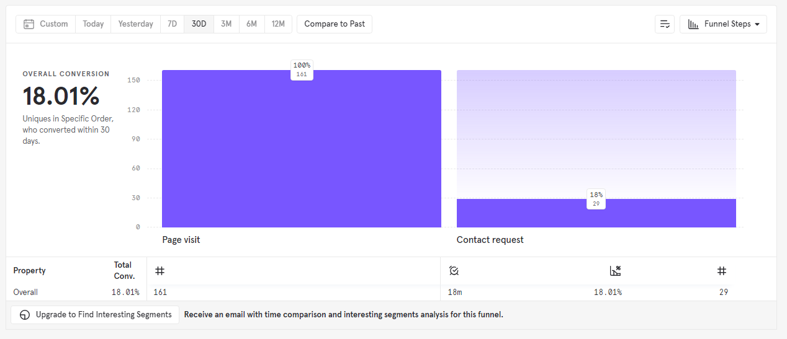This screenshot has width=787, height=339.
Task: Choose the Today date option
Action: pos(93,24)
